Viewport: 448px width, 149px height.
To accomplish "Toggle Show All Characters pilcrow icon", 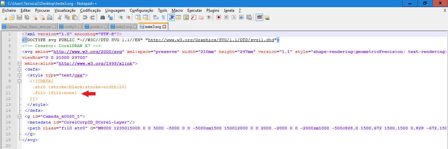I will [163, 17].
